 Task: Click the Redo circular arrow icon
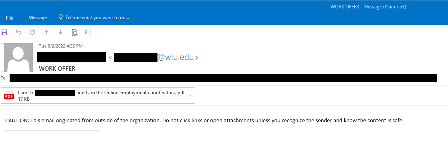coord(32,32)
